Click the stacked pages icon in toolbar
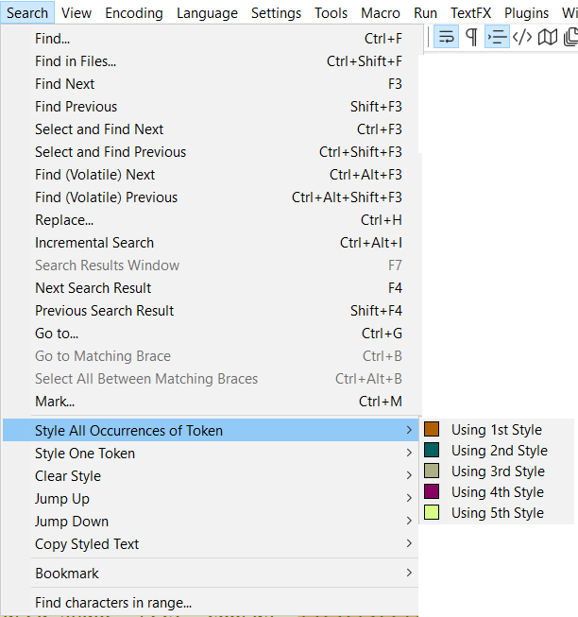 point(570,37)
